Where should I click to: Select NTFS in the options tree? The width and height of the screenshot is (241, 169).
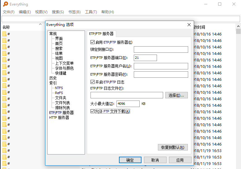point(59,88)
